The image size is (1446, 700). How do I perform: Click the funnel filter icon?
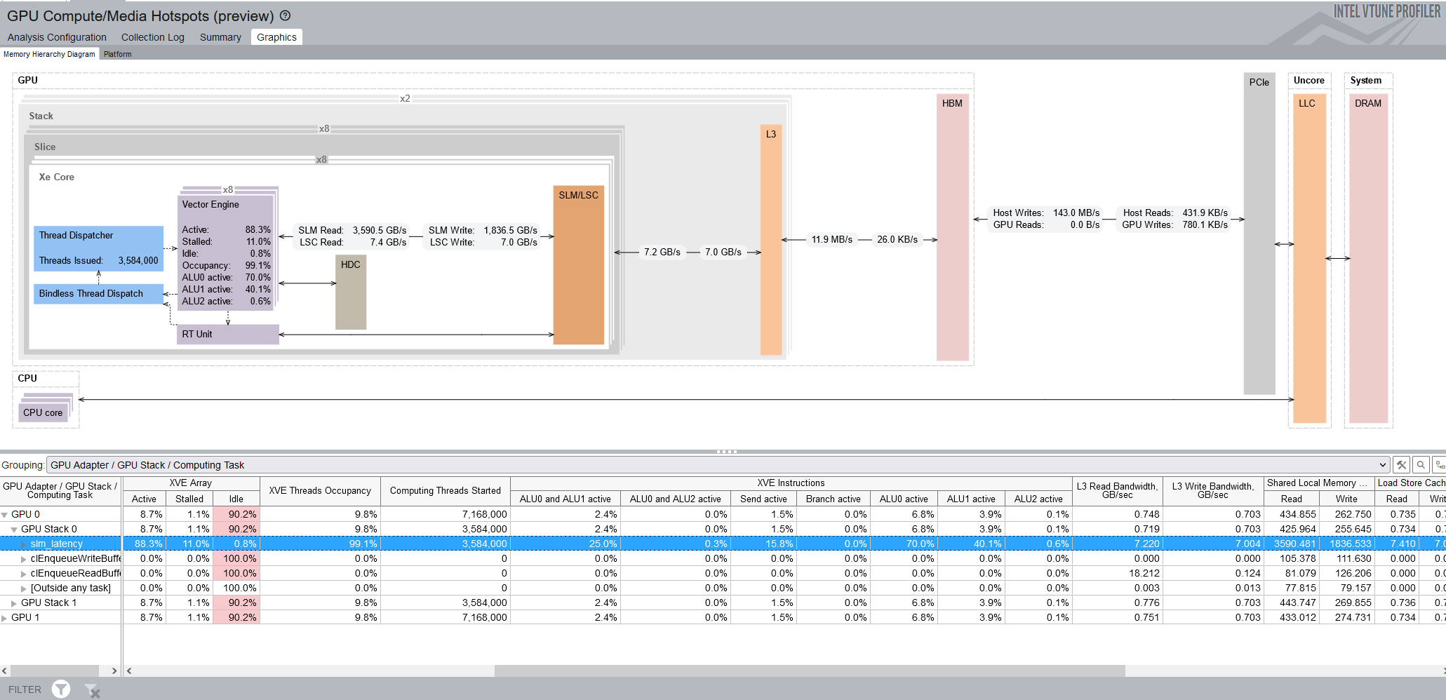[61, 689]
